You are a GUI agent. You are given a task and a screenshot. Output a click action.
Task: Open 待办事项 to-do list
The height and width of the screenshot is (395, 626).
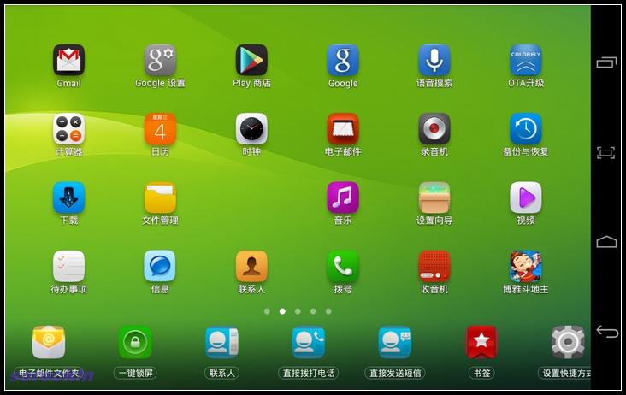[68, 267]
